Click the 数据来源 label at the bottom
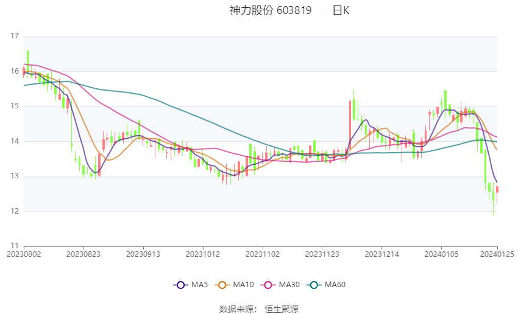Screen dimensions: 518x314 click(x=236, y=309)
